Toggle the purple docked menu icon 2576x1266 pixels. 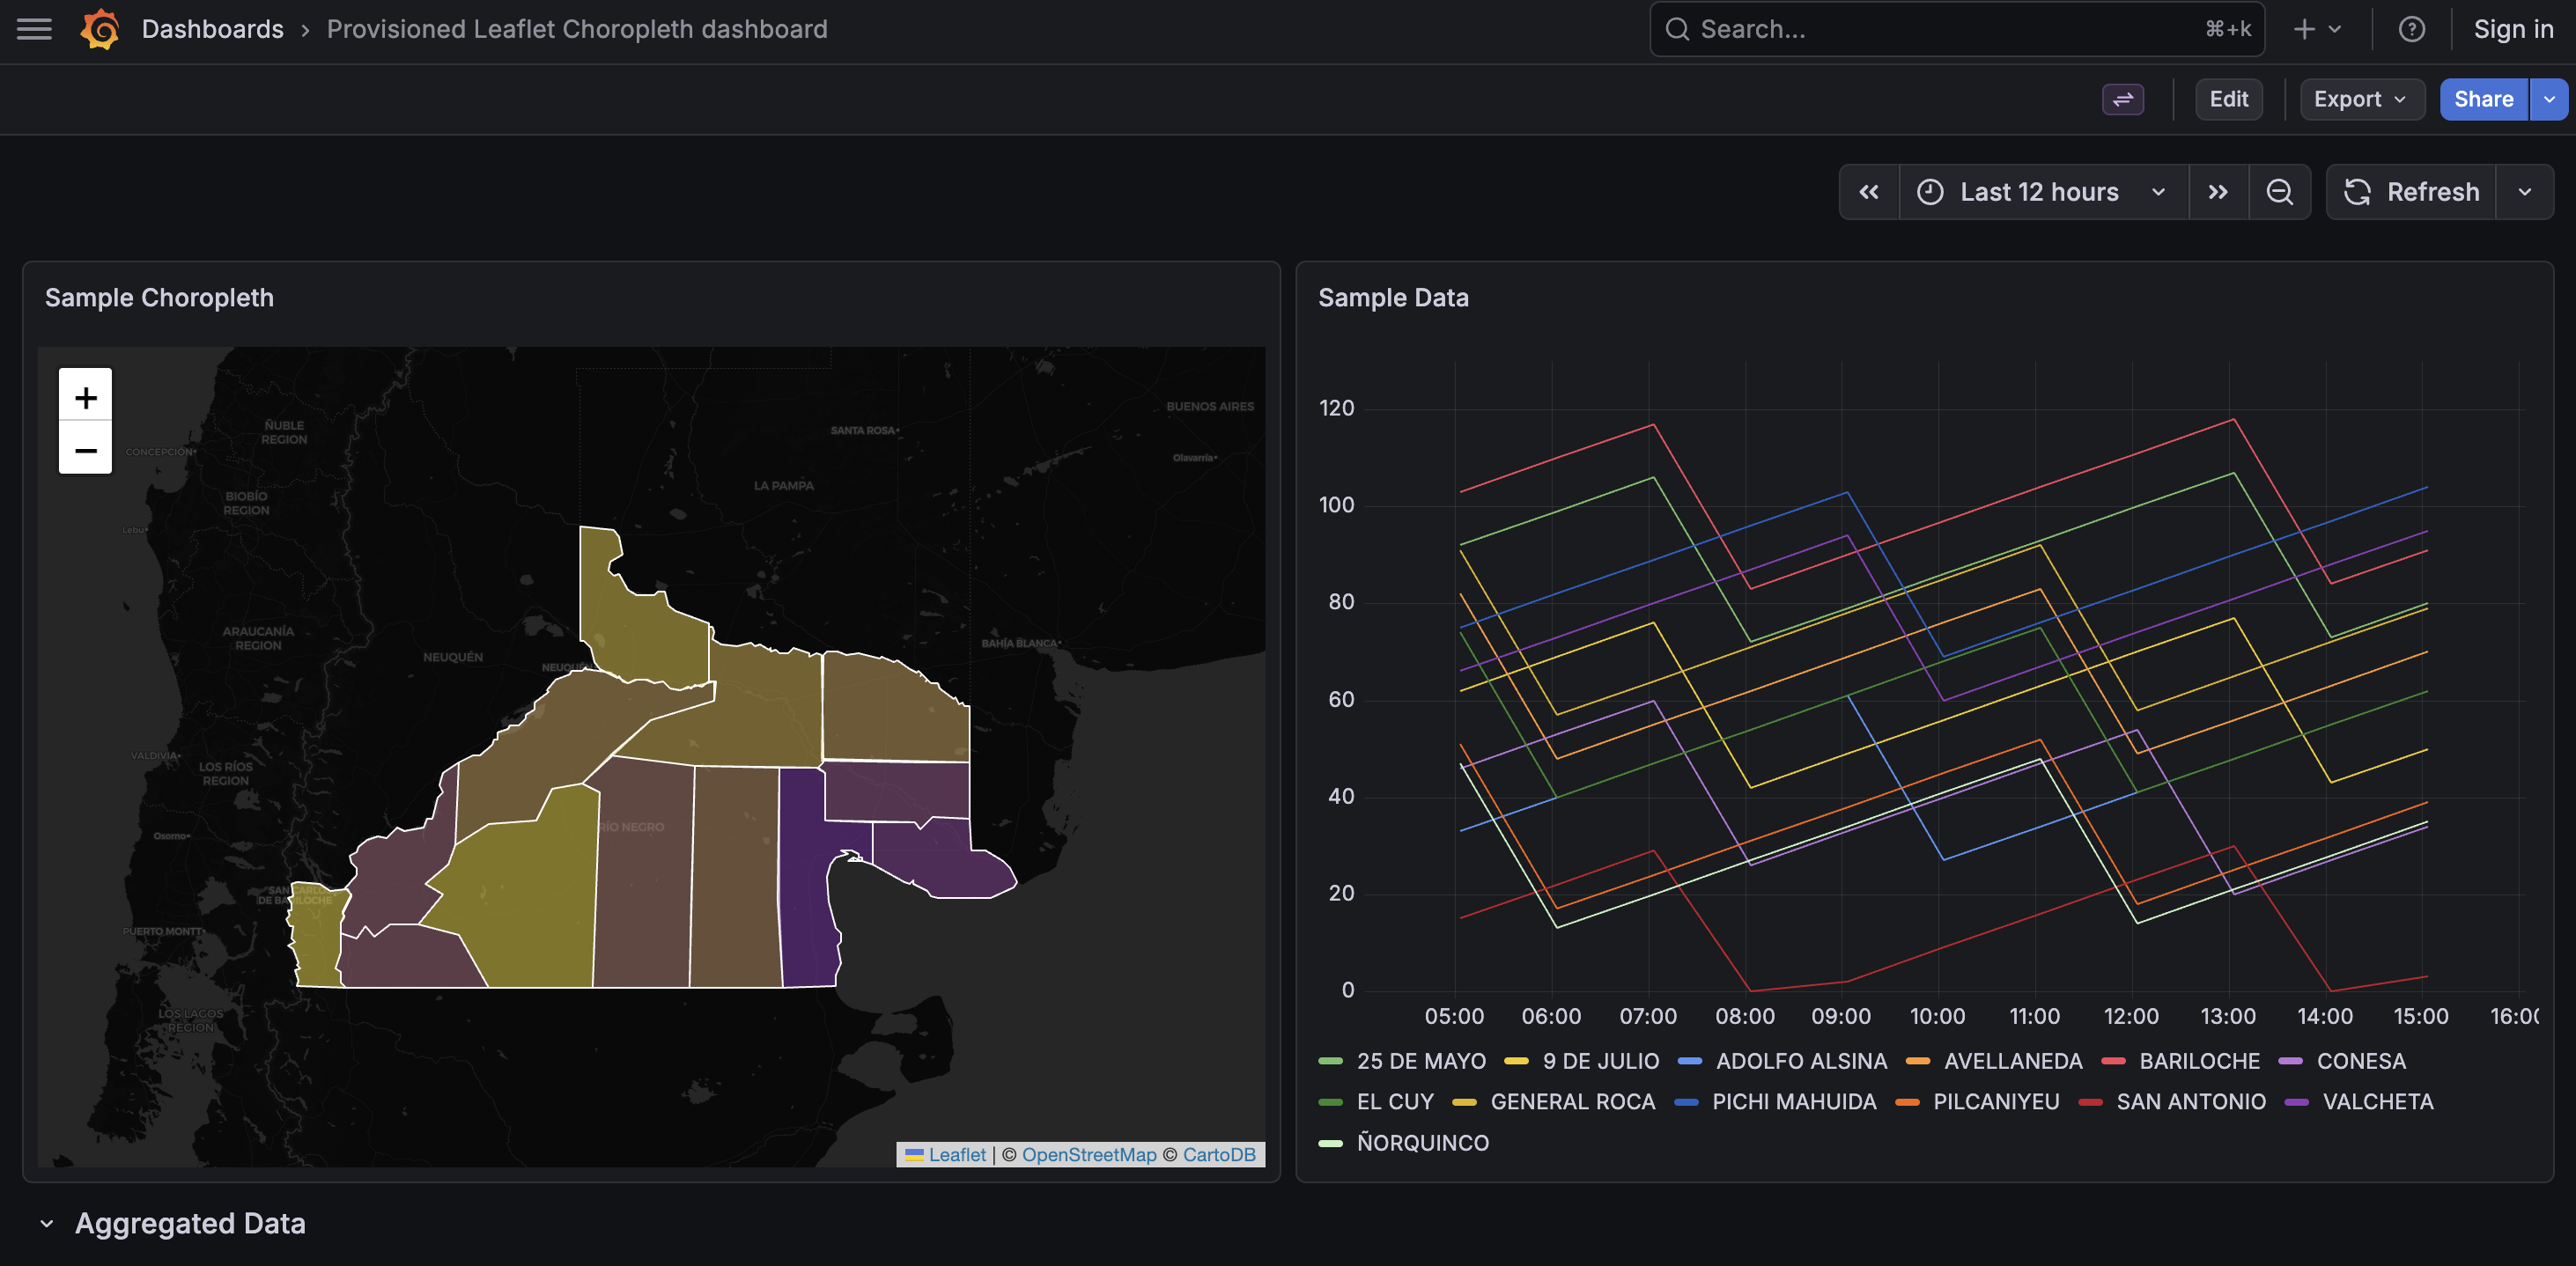pos(2122,99)
